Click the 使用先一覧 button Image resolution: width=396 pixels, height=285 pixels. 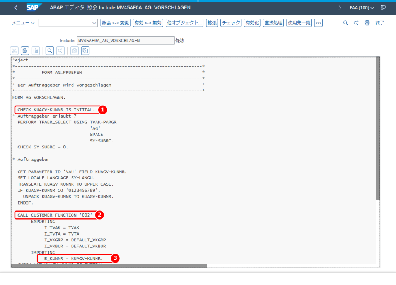[299, 23]
